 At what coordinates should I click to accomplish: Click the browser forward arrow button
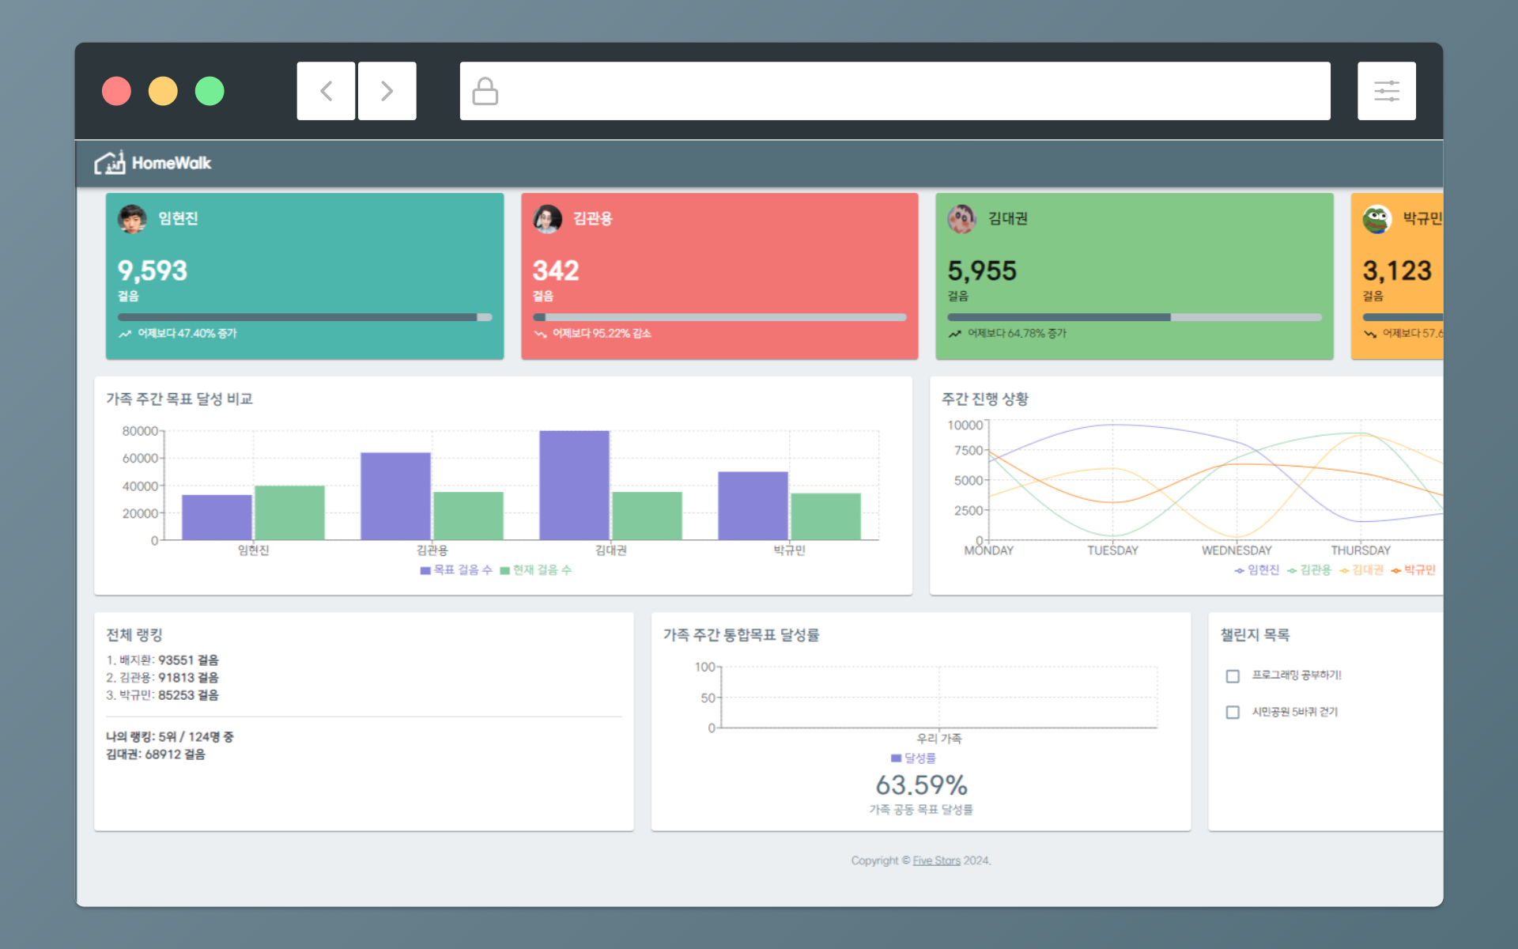[x=387, y=91]
